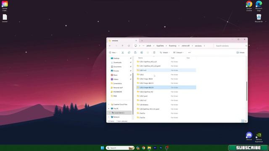
Task: Click the jakub breadcrumb
Action: pos(149,46)
